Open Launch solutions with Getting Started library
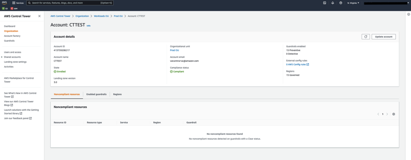Image resolution: width=411 pixels, height=160 pixels. pyautogui.click(x=21, y=111)
